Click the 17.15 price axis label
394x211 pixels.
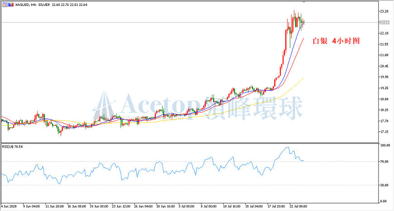point(384,132)
